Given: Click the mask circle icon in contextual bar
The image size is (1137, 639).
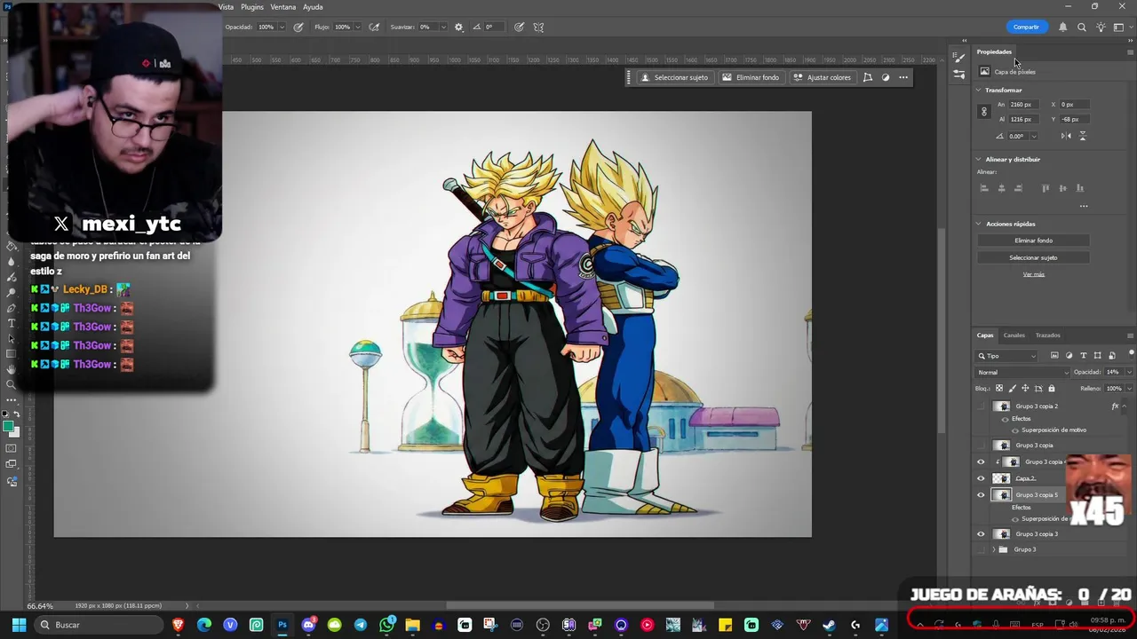Looking at the screenshot, I should tap(886, 77).
